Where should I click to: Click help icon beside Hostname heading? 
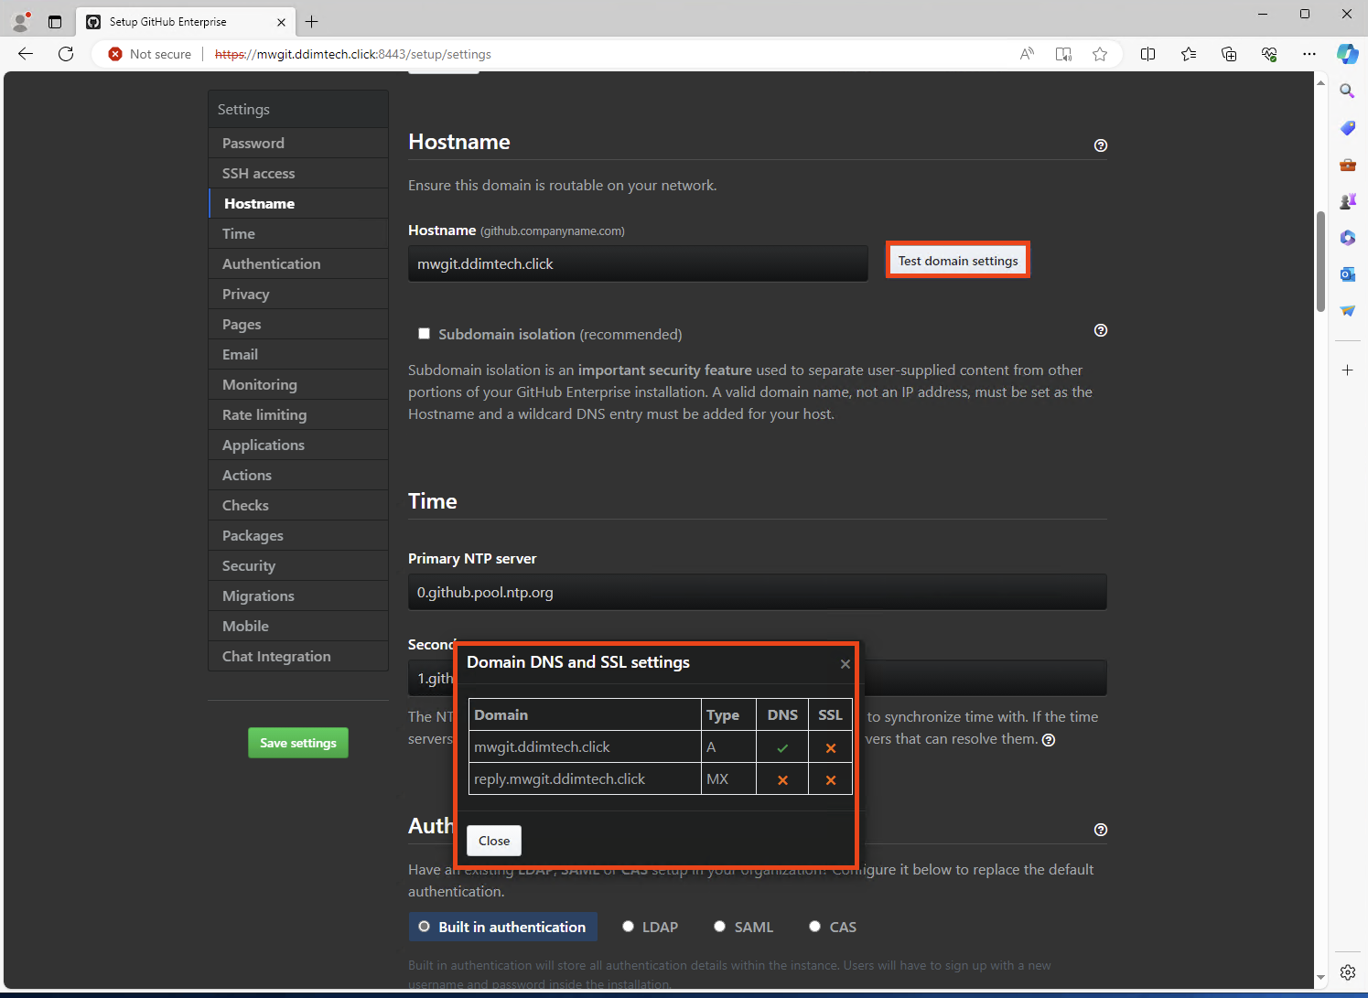[1101, 145]
